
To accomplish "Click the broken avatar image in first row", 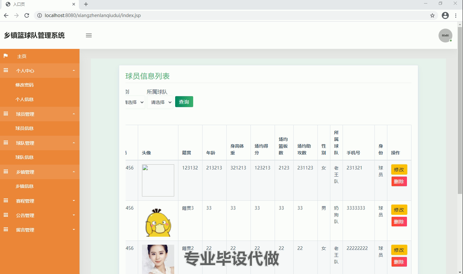I will [x=158, y=180].
